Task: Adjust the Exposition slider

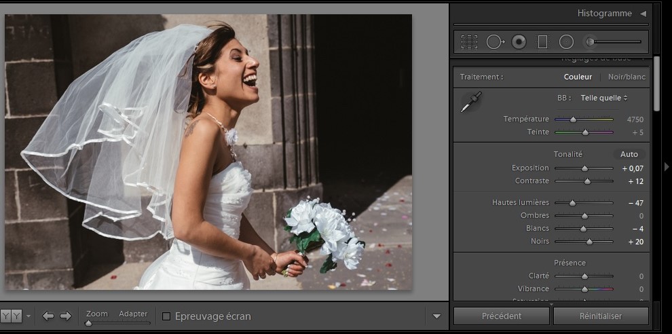Action: point(584,168)
